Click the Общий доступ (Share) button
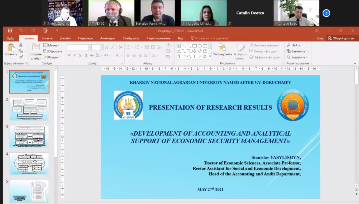359x204 pixels. pyautogui.click(x=341, y=38)
